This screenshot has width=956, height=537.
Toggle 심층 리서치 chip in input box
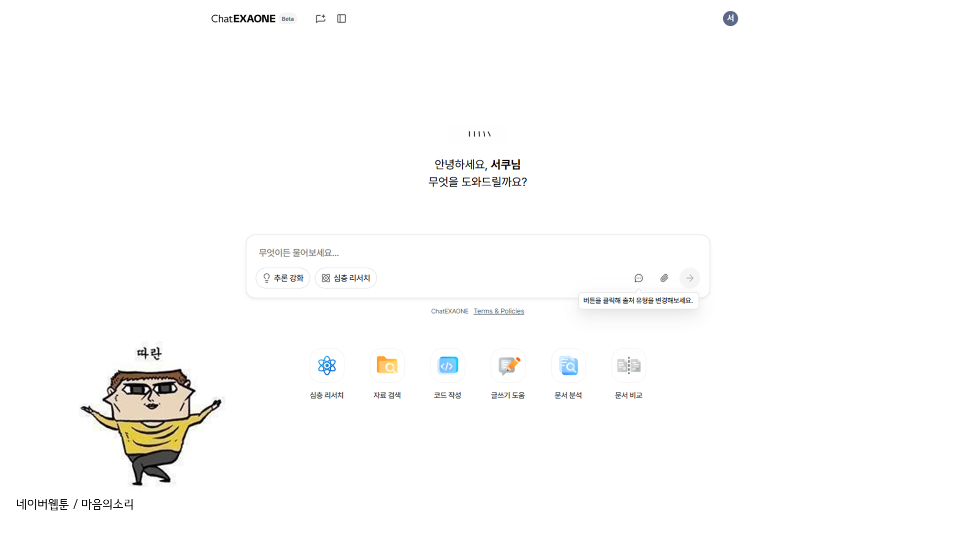pos(346,278)
